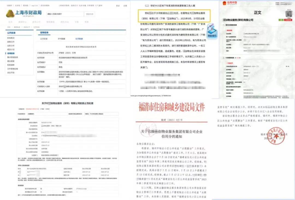Switch to the 处罚数据 sub-tab
Screen dimensions: 295x200
[79, 39]
